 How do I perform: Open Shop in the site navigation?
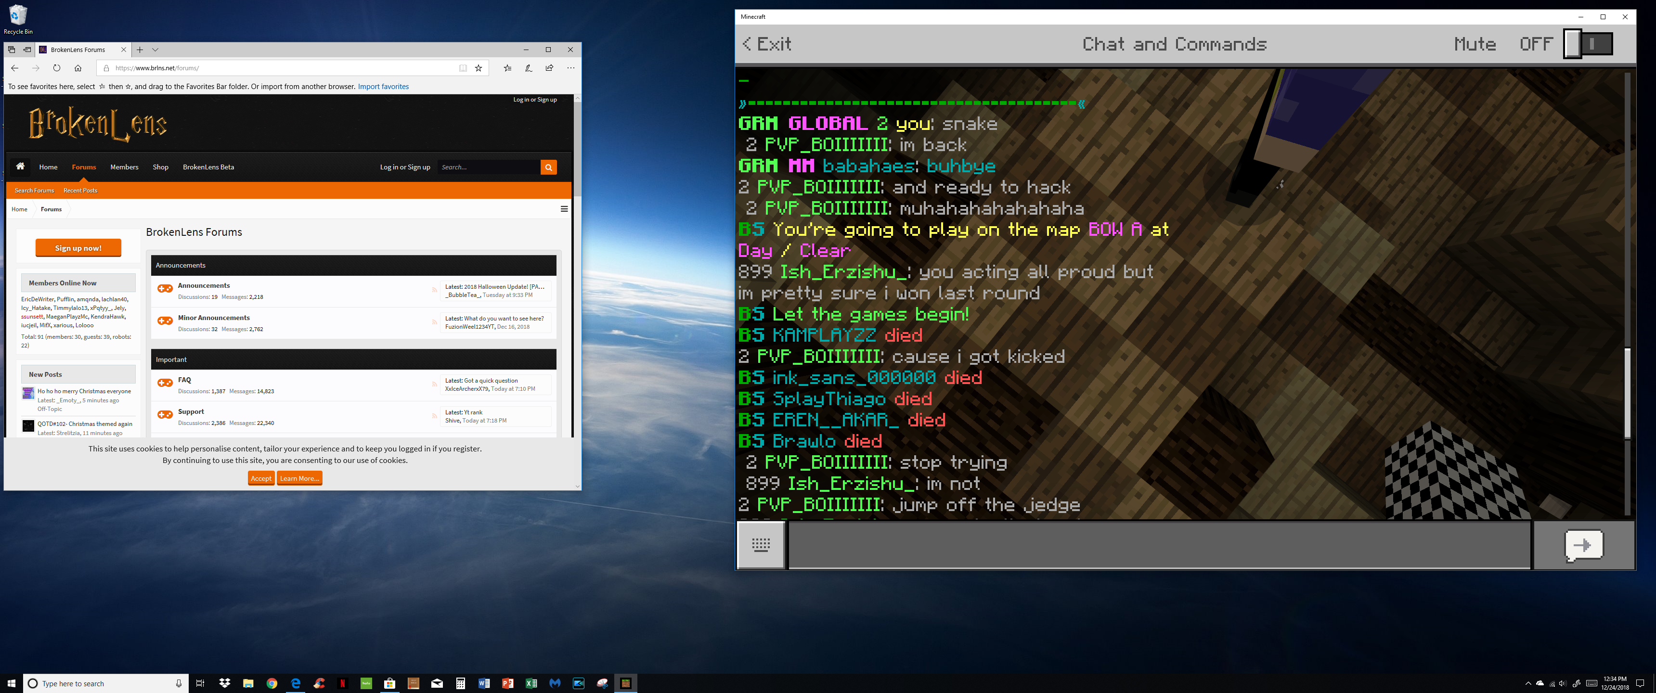[x=161, y=167]
